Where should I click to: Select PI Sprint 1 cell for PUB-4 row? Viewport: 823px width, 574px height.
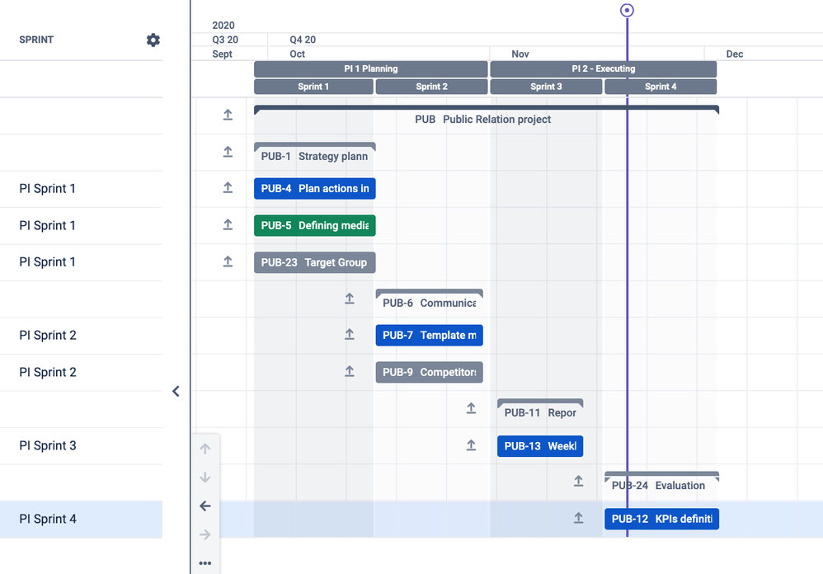(x=81, y=189)
